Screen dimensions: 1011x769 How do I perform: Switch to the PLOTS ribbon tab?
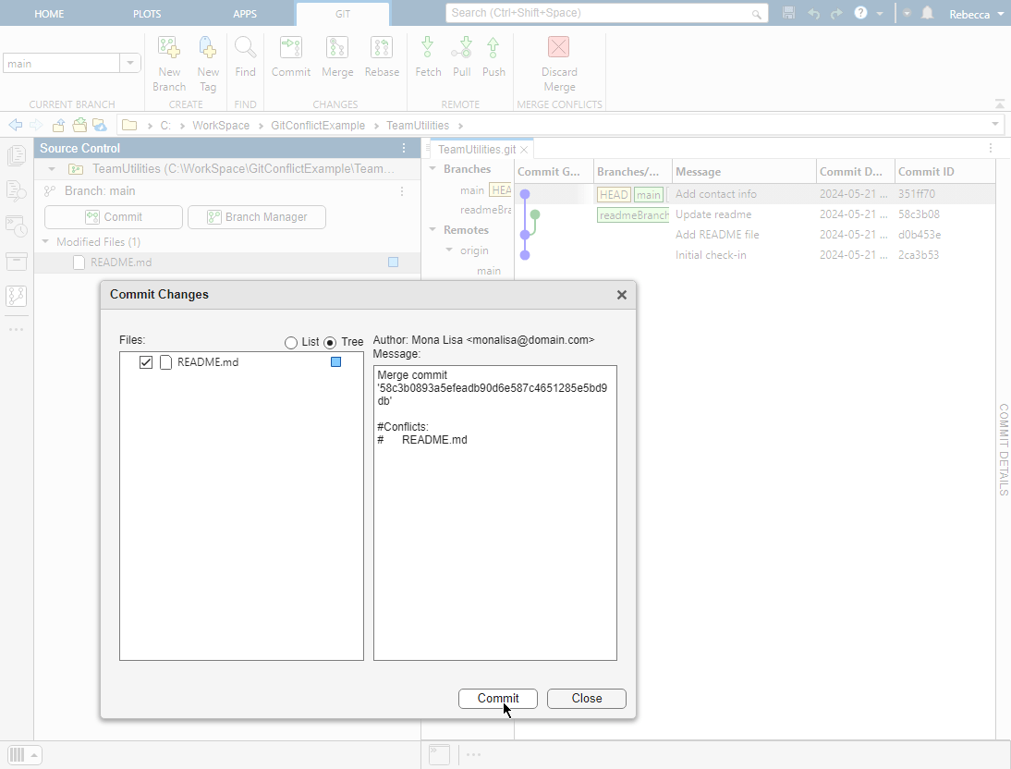[x=146, y=14]
